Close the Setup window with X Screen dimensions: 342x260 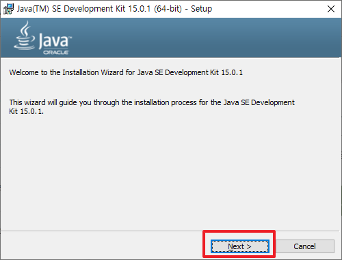(x=331, y=9)
